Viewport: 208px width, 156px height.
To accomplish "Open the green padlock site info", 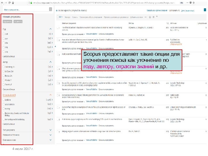I will (31, 3).
